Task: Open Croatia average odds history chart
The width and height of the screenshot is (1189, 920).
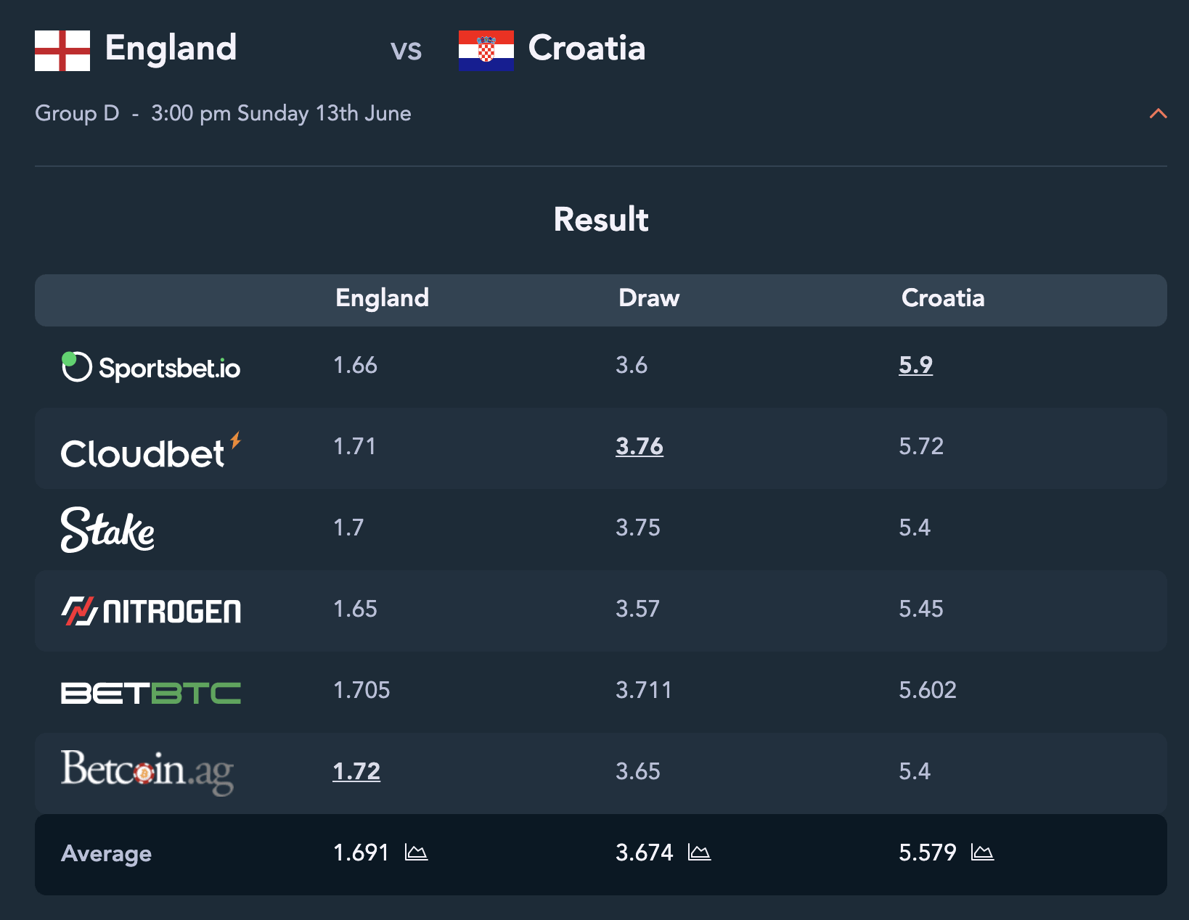Action: tap(982, 853)
